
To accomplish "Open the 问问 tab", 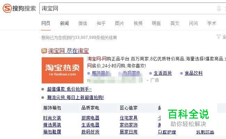I will 193,23.
